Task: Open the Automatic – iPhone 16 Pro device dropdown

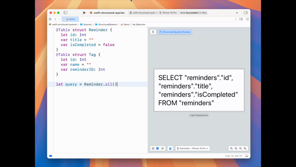Action: click(x=192, y=148)
